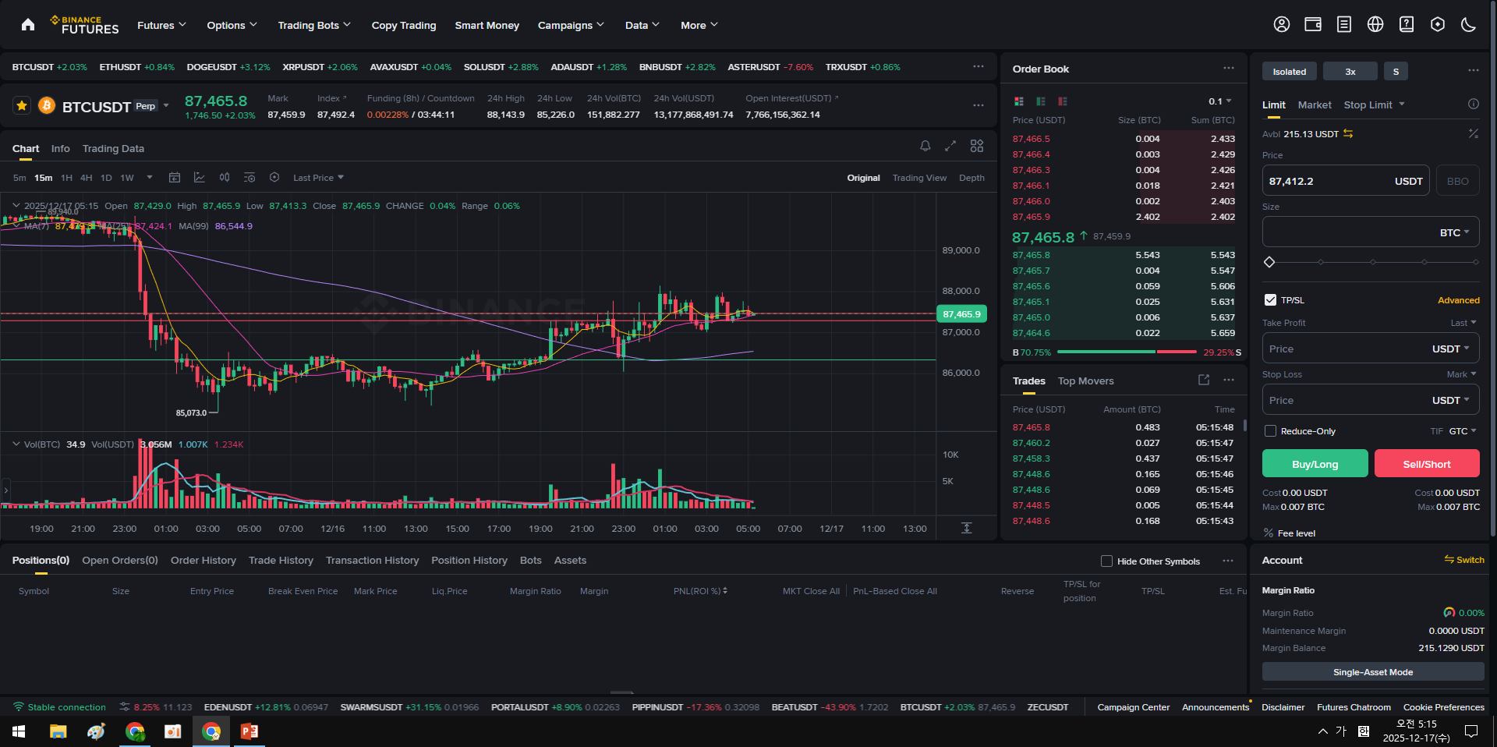Click Buy/Long button
This screenshot has height=747, width=1497.
(1315, 463)
